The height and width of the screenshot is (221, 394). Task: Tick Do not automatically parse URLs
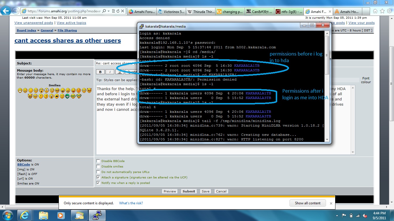tap(98, 172)
